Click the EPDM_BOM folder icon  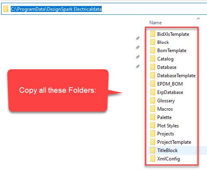pyautogui.click(x=153, y=84)
